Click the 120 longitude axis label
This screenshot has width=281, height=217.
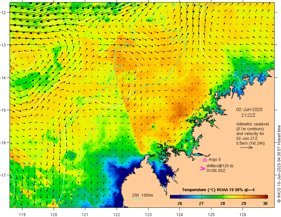pos(54,214)
